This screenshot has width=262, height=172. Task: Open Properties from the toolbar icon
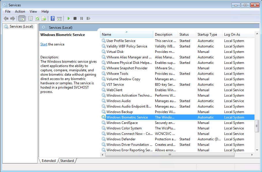tap(30, 18)
